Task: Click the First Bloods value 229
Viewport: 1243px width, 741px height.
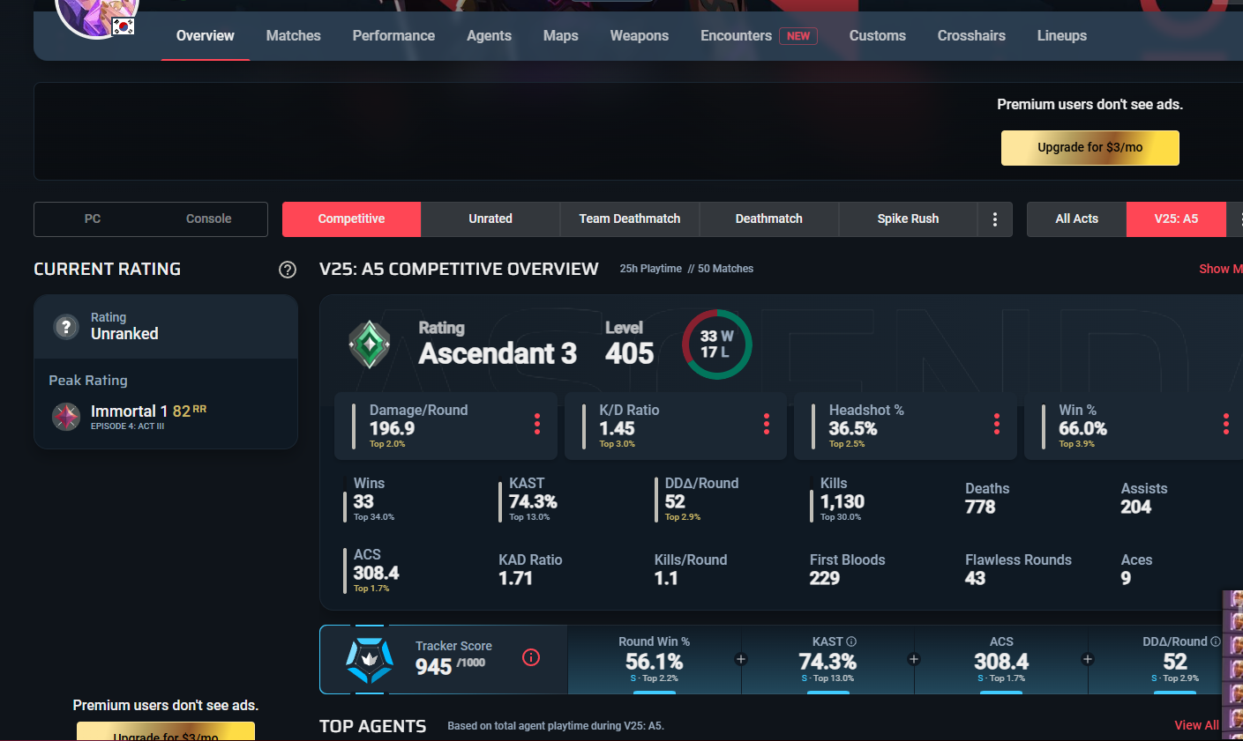Action: pos(825,579)
